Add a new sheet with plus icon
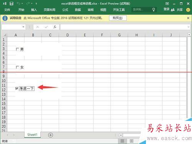The height and width of the screenshot is (144, 192). point(51,135)
